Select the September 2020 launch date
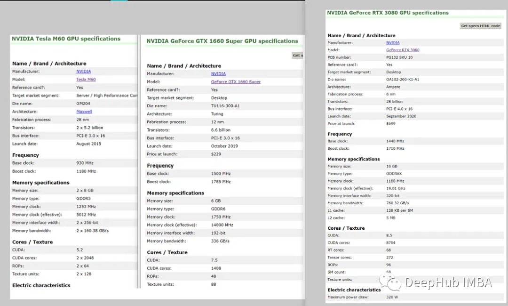 pyautogui.click(x=401, y=116)
